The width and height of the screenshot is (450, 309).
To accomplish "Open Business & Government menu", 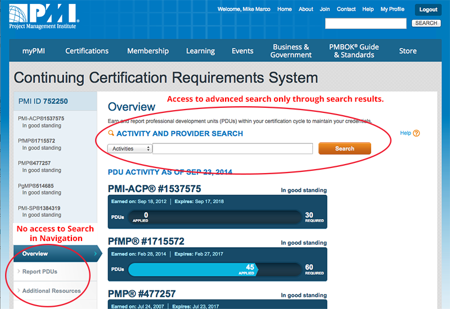I will [291, 51].
